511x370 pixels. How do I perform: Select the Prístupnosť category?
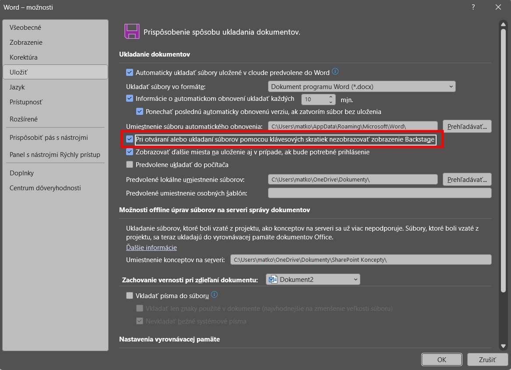pos(56,102)
